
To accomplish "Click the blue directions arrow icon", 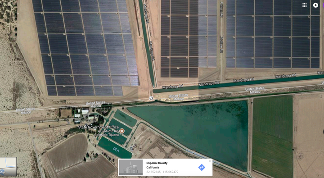I will click(x=202, y=167).
